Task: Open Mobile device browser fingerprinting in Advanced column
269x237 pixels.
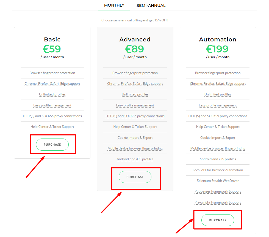Action: 135,148
